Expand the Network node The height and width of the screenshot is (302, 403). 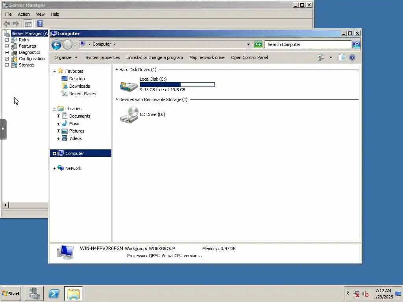[x=54, y=168]
